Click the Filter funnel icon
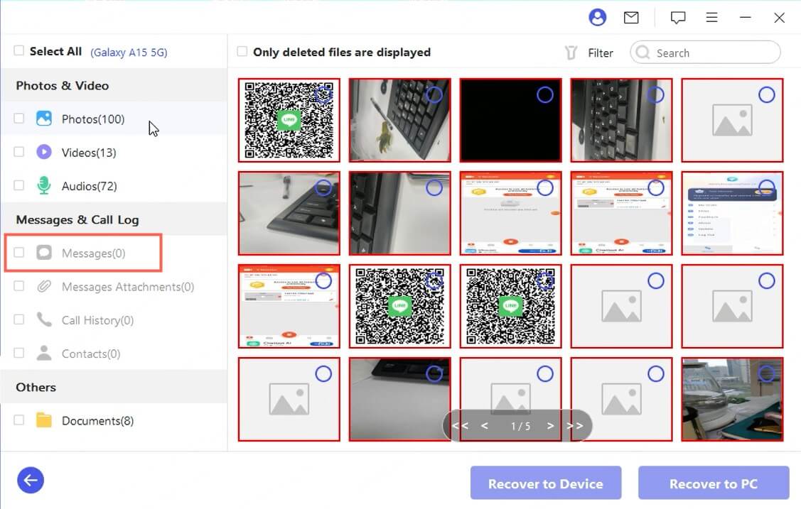This screenshot has height=509, width=801. 571,53
